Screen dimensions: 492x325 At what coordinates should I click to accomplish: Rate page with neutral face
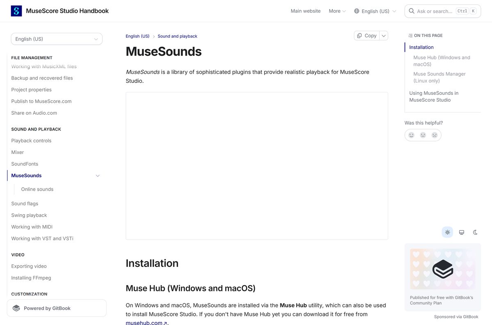pos(423,135)
